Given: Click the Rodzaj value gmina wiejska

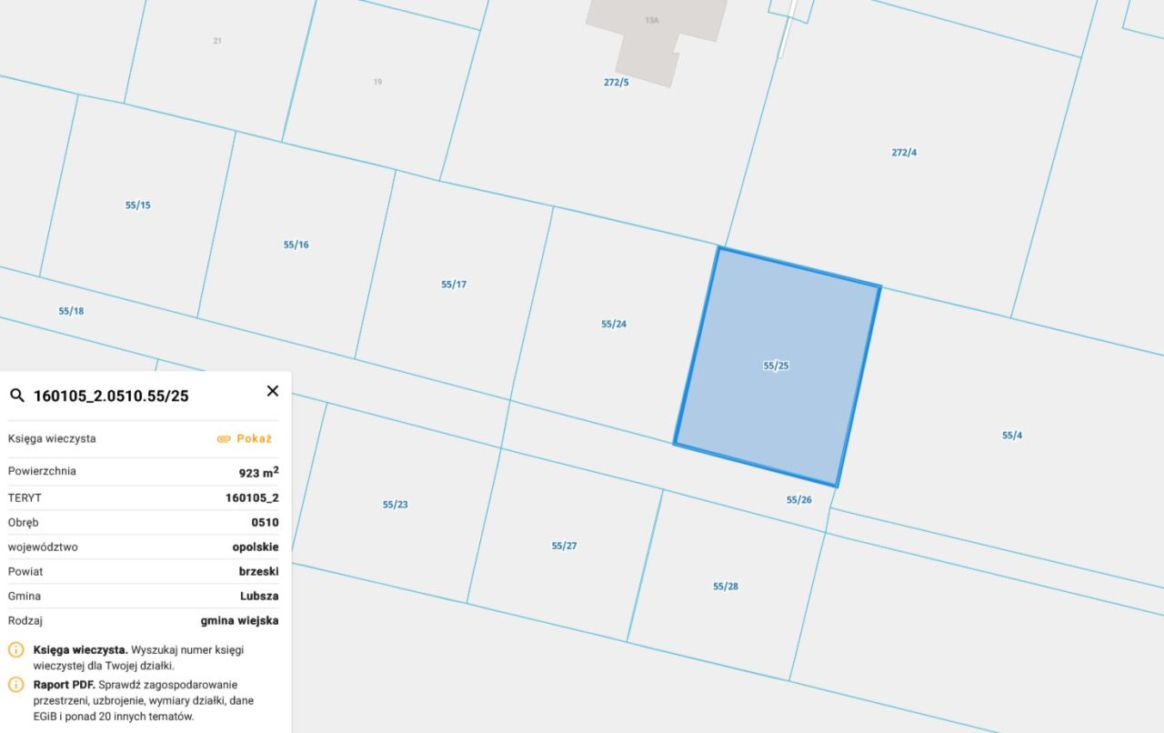Looking at the screenshot, I should tap(240, 620).
